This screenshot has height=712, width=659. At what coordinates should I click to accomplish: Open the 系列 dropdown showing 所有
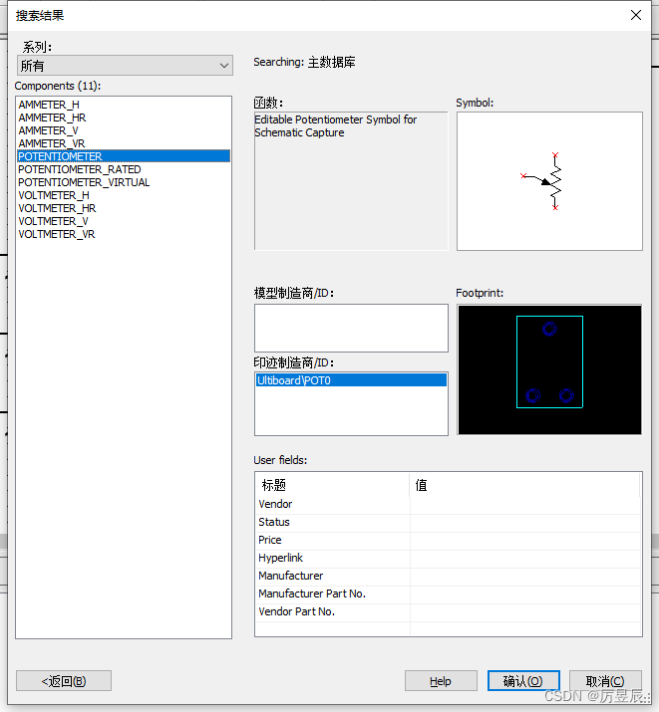tap(125, 66)
